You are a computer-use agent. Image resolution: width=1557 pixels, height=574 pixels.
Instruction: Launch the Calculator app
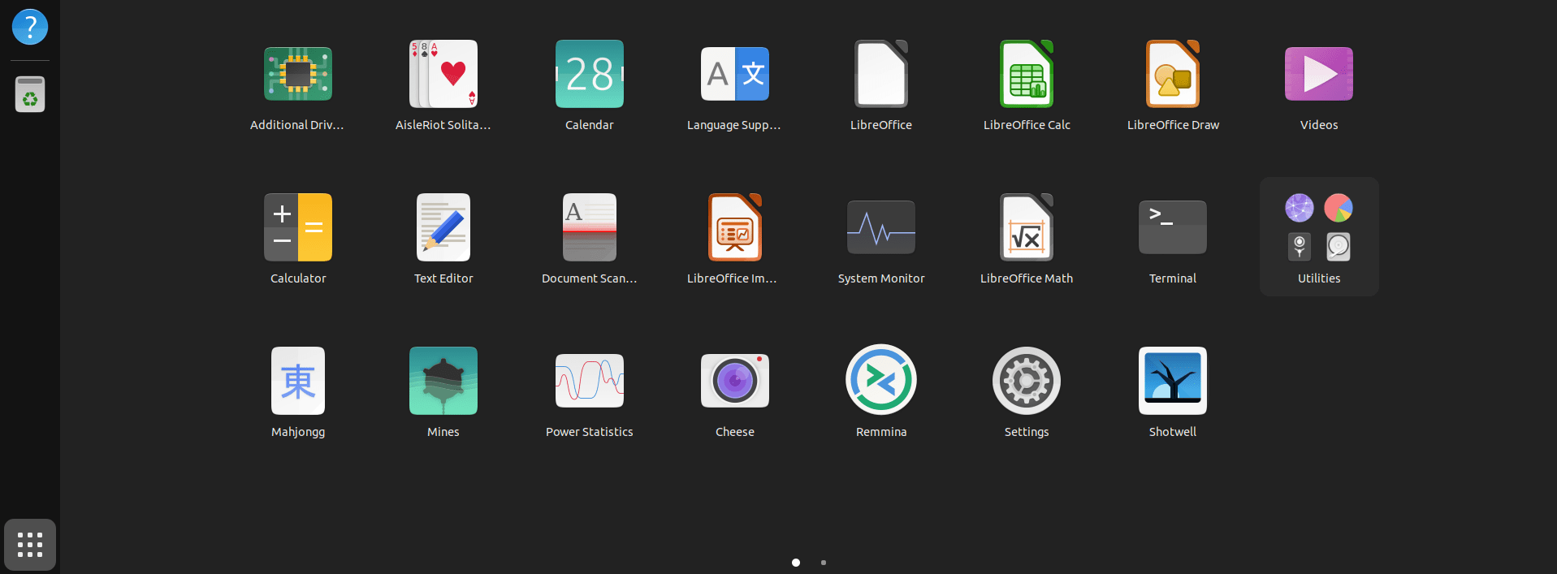click(x=297, y=237)
